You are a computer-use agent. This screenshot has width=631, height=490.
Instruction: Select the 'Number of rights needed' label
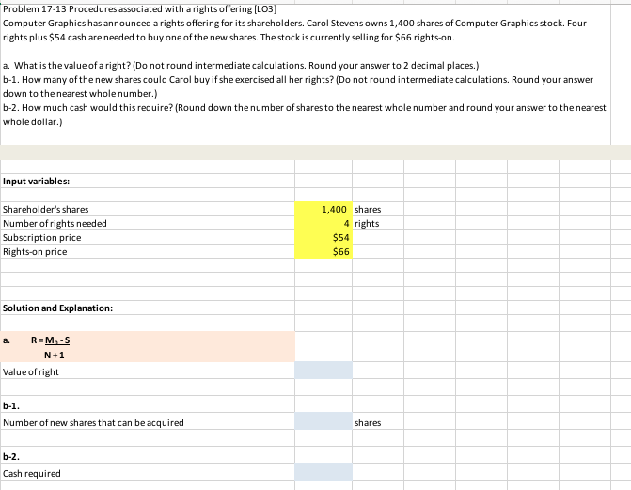(x=55, y=224)
